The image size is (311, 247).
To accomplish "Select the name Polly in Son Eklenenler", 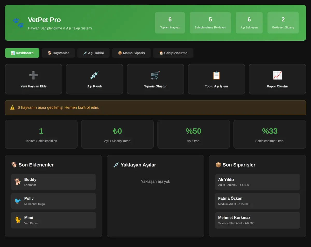I will tap(29, 198).
